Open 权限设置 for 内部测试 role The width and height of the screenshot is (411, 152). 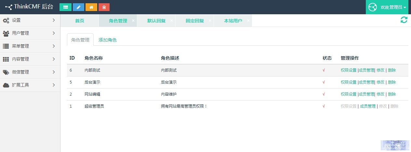point(349,70)
